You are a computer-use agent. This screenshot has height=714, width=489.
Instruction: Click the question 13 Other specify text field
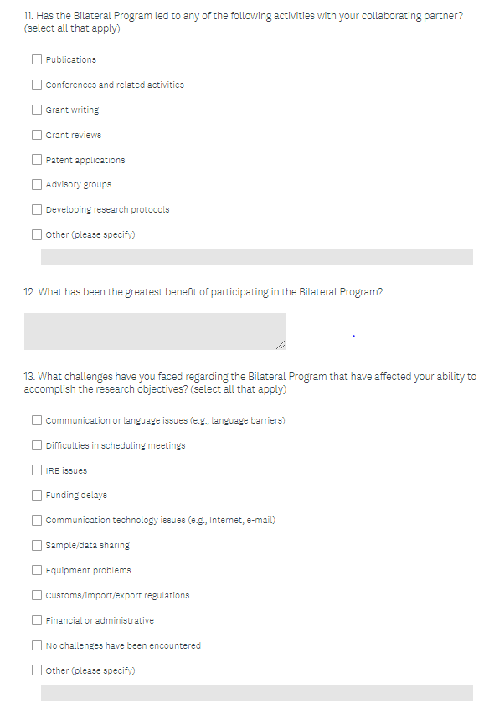(257, 693)
